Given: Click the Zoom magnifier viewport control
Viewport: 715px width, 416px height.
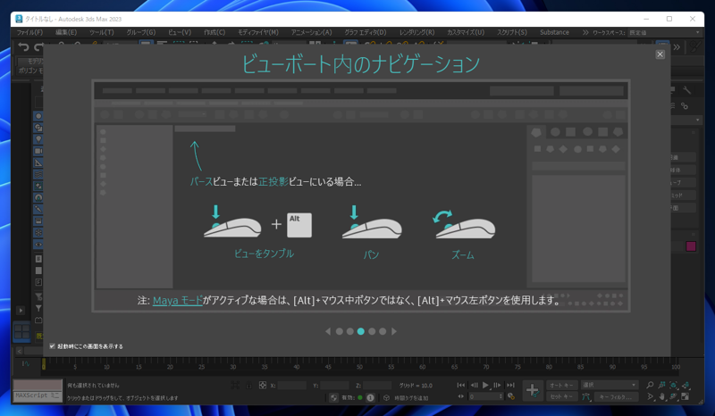Looking at the screenshot, I should pos(651,386).
